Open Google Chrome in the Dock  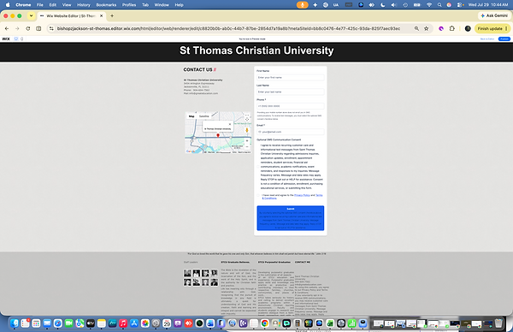click(265, 323)
